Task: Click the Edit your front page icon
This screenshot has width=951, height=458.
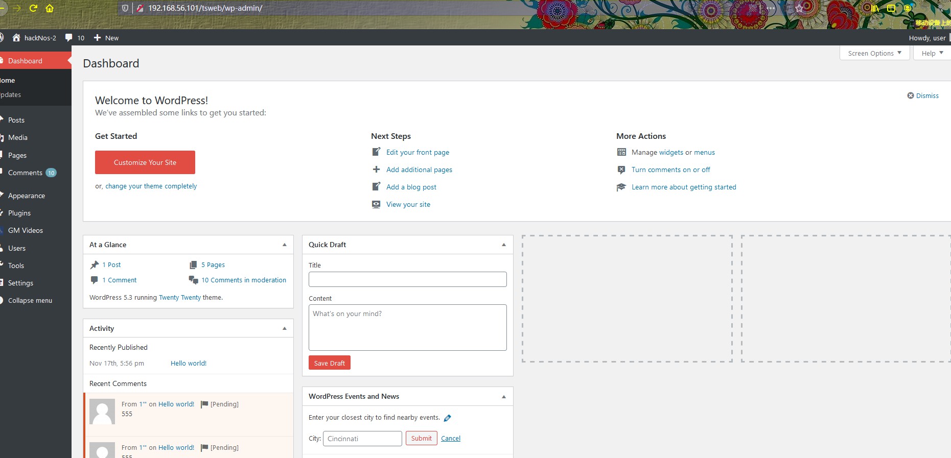Action: coord(376,152)
